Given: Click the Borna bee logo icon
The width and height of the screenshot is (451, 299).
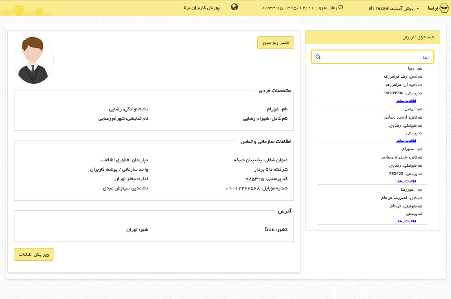Looking at the screenshot, I should (444, 8).
